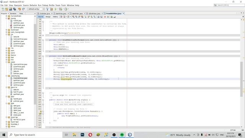
Task: Open the QlSinhVien.java editor tab
Action: pyautogui.click(x=95, y=14)
